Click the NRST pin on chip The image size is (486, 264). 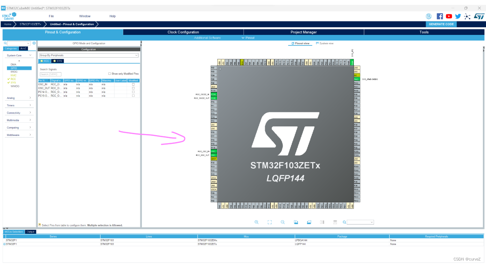pyautogui.click(x=214, y=159)
